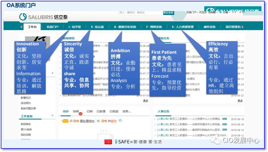Viewport: 268px width, 152px height.
Task: Open announcement 集团研究院临床中心医学
Action: [x=189, y=130]
